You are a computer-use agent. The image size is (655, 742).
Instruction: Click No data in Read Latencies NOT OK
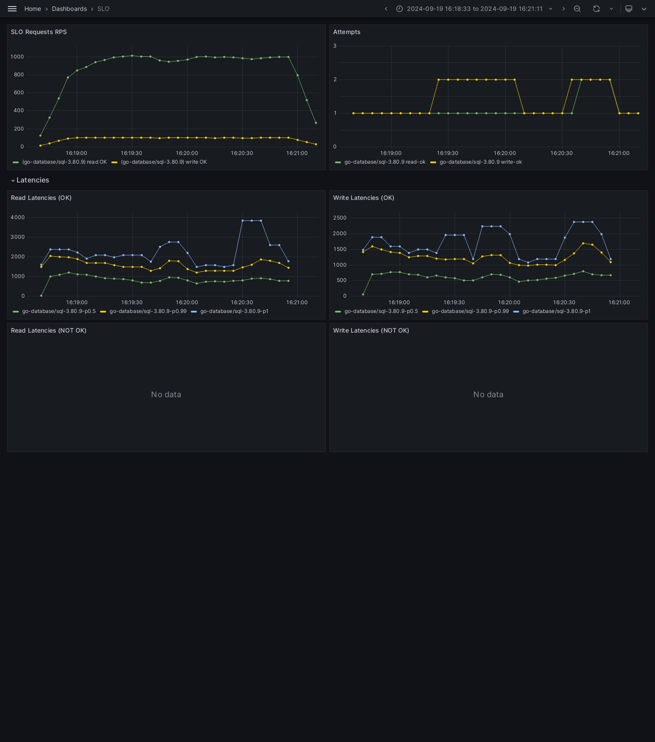166,395
